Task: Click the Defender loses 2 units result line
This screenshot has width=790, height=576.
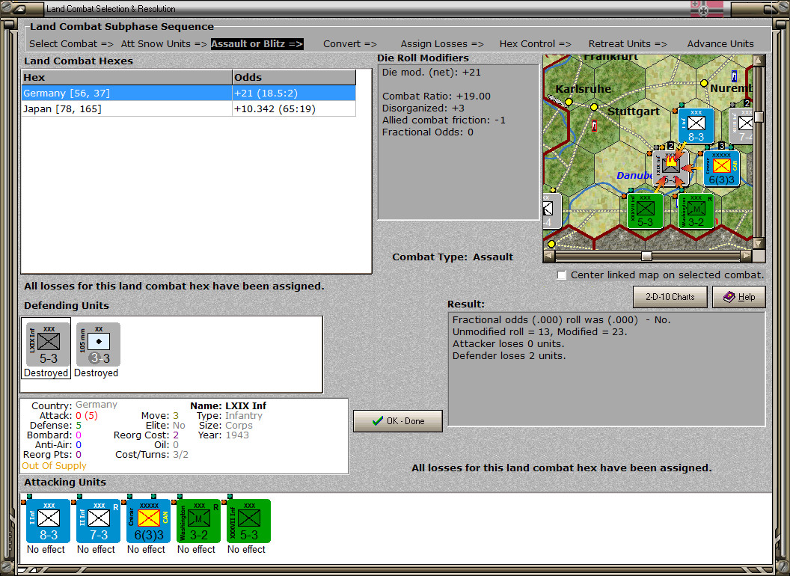Action: [x=509, y=356]
